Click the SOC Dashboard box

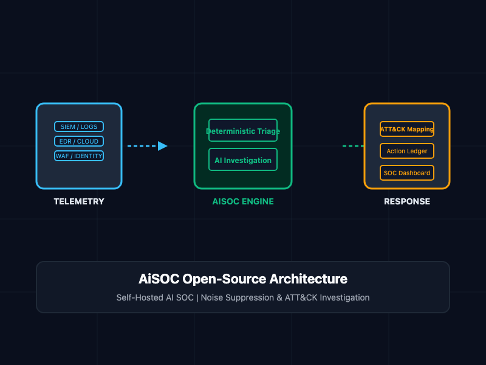407,173
